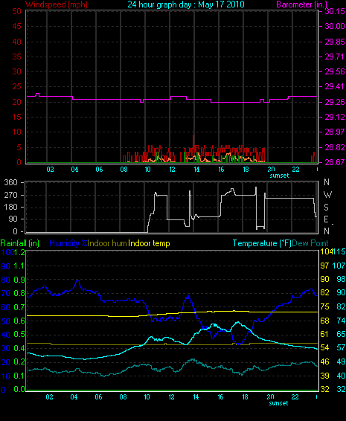Click the E compass direction label

(326, 219)
